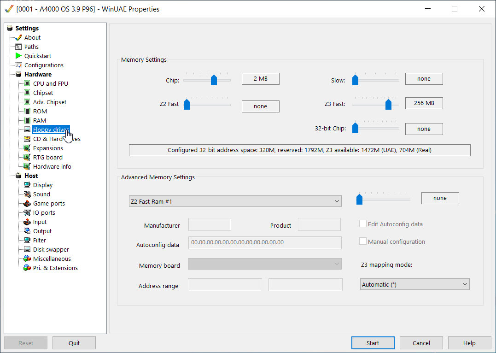Click the CPU and FPU chip icon
Screen dimensions: 496x353
27,83
